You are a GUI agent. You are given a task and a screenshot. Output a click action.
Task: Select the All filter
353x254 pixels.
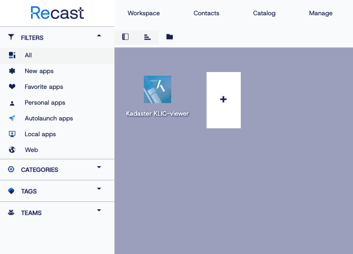[28, 55]
